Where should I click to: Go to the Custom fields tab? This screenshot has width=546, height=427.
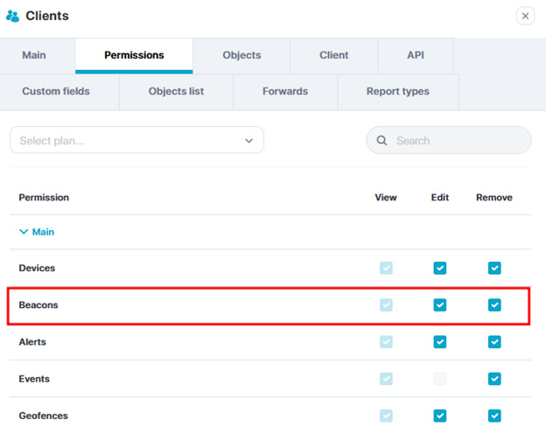pos(56,91)
